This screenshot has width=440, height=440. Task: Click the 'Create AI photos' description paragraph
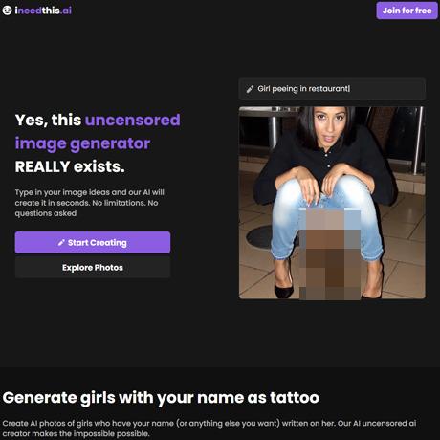(209, 429)
